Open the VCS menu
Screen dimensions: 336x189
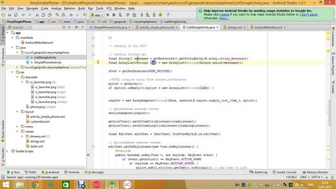pos(109,8)
